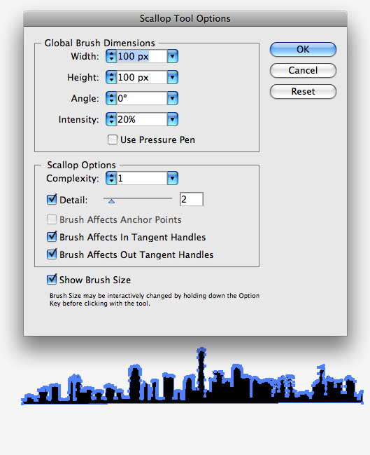Expand the Angle dropdown list

pyautogui.click(x=173, y=98)
